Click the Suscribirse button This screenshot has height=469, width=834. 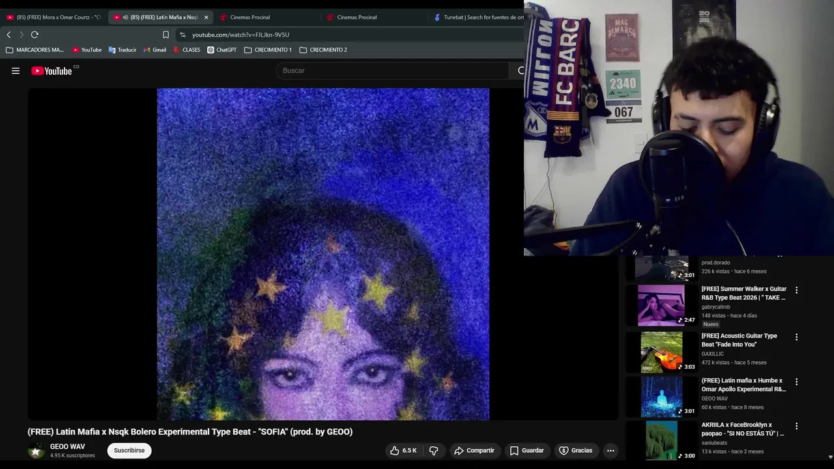tap(129, 451)
